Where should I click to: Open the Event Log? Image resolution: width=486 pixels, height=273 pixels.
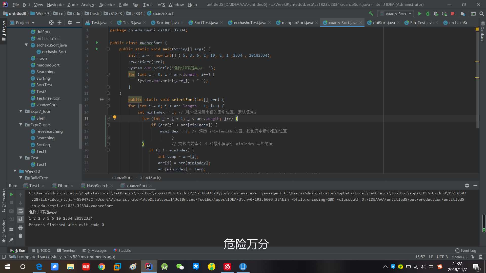[x=466, y=251]
